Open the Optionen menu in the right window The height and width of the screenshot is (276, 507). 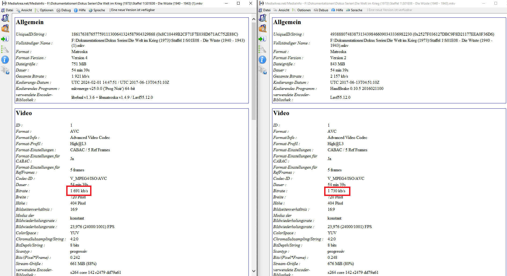click(x=301, y=10)
